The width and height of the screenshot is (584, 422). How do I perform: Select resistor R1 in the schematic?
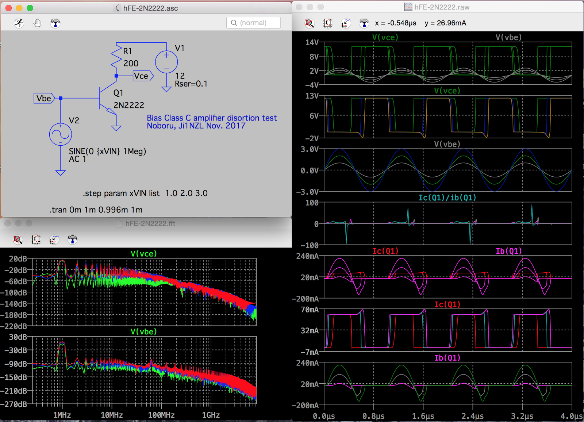click(x=116, y=57)
